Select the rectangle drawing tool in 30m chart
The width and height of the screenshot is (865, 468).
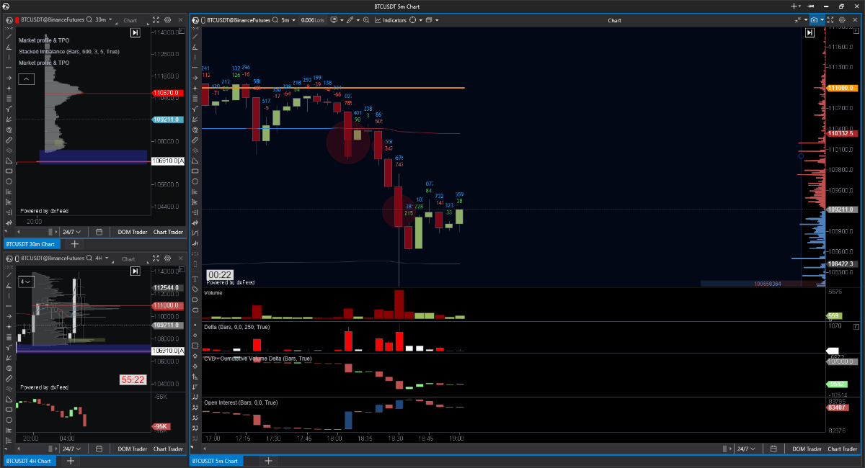[9, 171]
